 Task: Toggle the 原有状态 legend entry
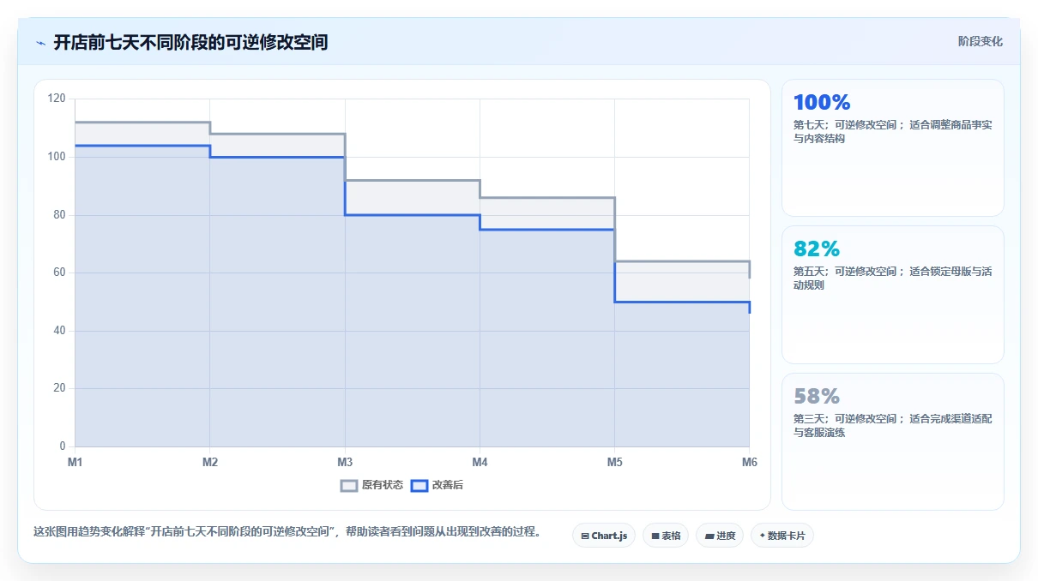[371, 485]
